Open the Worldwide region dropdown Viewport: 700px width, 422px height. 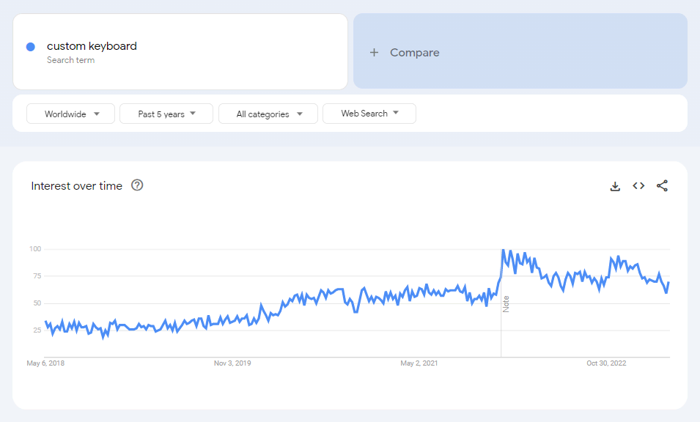coord(71,114)
